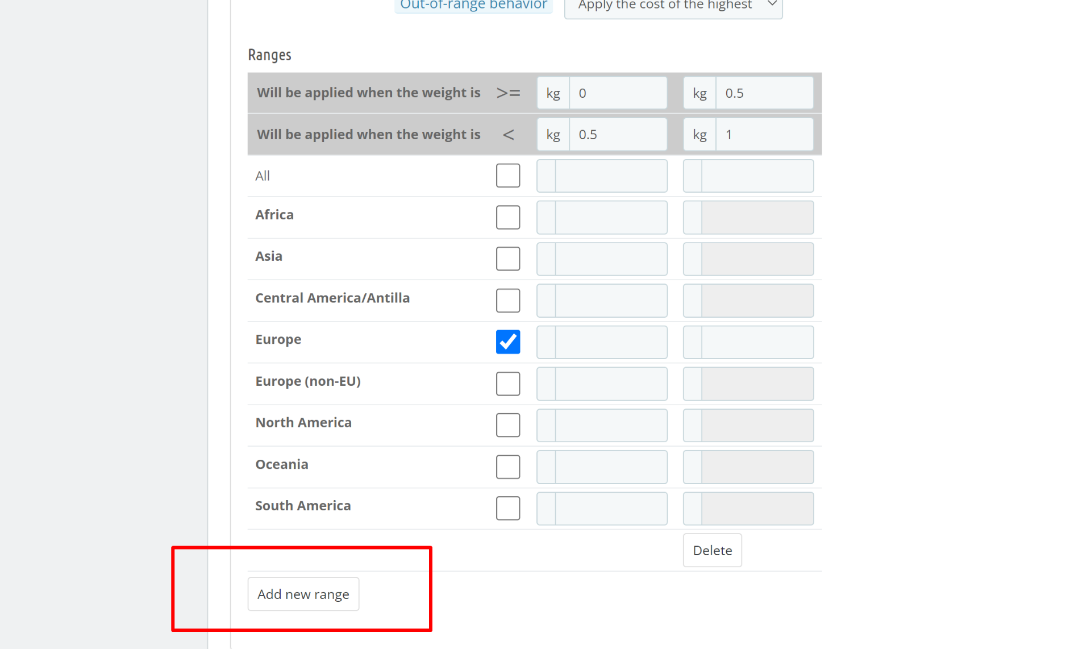Select the Central America/Antilla checkbox
The height and width of the screenshot is (649, 1091).
507,300
